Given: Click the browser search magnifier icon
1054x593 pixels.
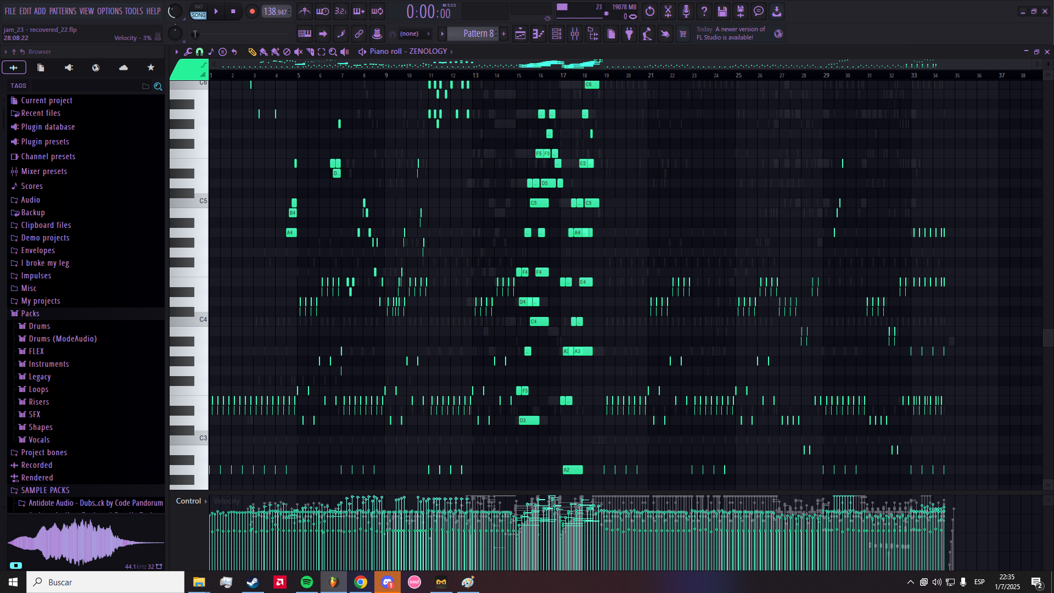Looking at the screenshot, I should [x=158, y=86].
